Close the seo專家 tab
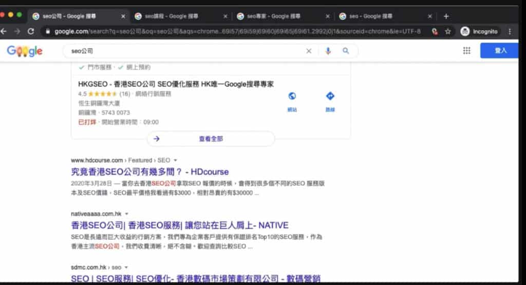The width and height of the screenshot is (526, 285). click(x=328, y=16)
